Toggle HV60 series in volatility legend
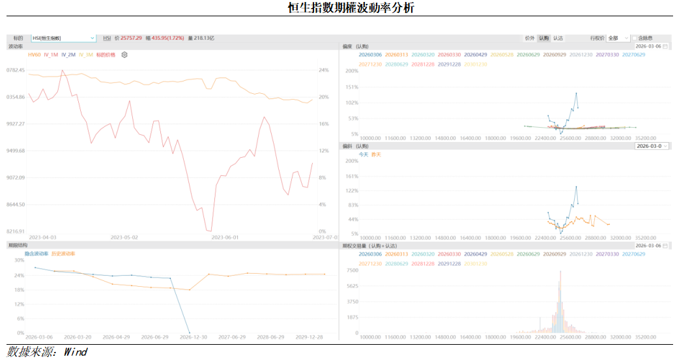This screenshot has width=677, height=363. point(34,55)
